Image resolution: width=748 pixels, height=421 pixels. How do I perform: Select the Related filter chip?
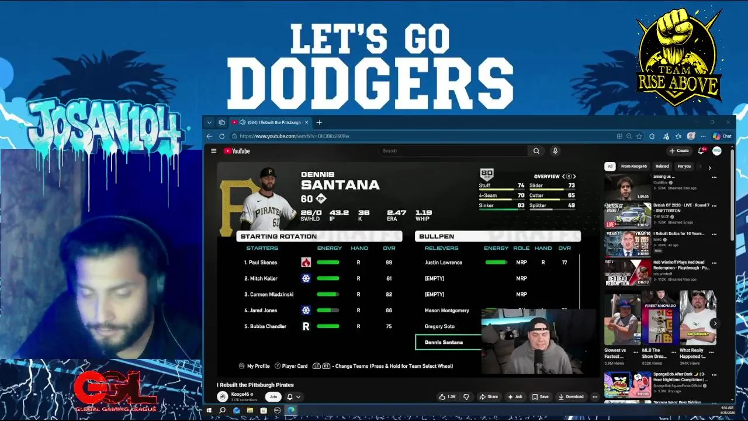point(662,166)
